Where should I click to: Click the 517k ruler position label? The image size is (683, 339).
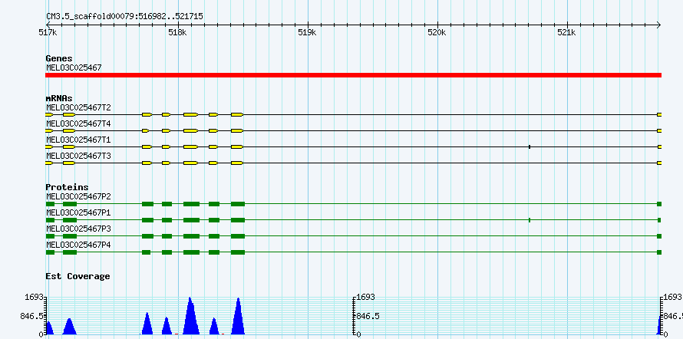47,32
